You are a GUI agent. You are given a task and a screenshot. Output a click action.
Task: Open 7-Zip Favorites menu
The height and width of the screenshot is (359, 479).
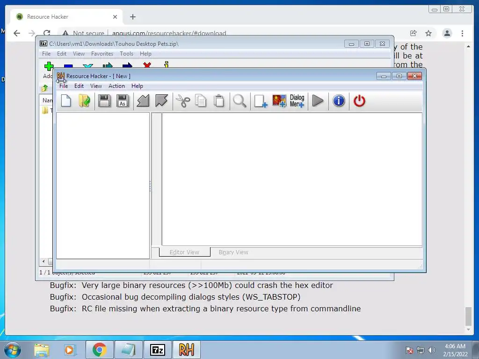pyautogui.click(x=102, y=54)
